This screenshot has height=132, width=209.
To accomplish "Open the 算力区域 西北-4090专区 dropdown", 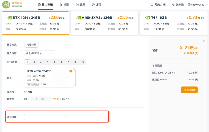I will click(x=40, y=53).
